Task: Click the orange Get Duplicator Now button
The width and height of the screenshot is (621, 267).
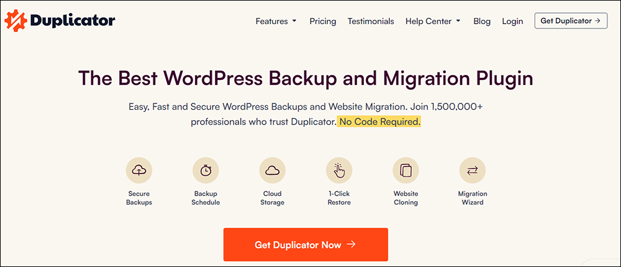Action: [x=306, y=245]
